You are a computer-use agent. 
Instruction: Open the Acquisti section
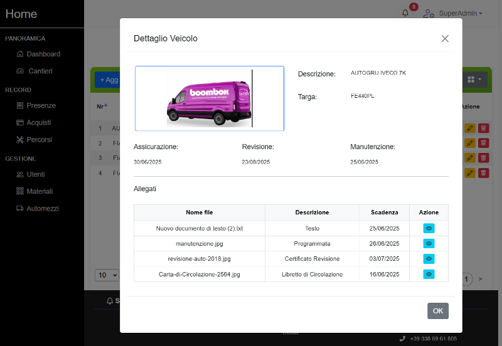click(x=38, y=122)
